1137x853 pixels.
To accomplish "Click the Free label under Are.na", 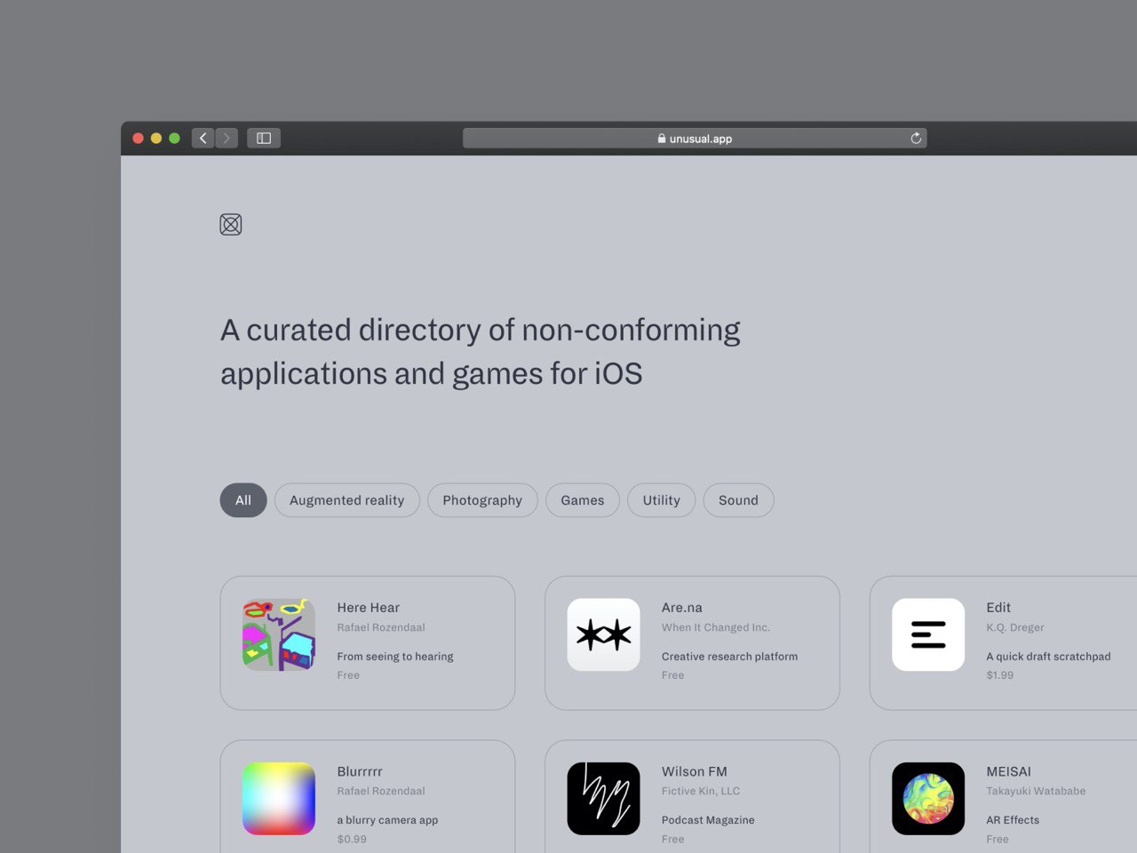I will 673,675.
